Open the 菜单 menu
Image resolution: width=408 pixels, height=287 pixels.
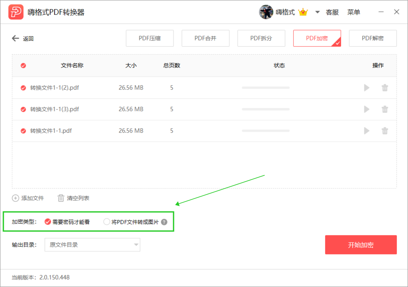pos(354,12)
